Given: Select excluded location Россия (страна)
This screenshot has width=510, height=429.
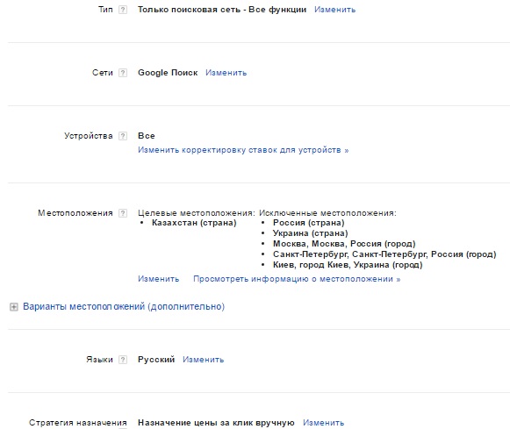Looking at the screenshot, I should 309,223.
